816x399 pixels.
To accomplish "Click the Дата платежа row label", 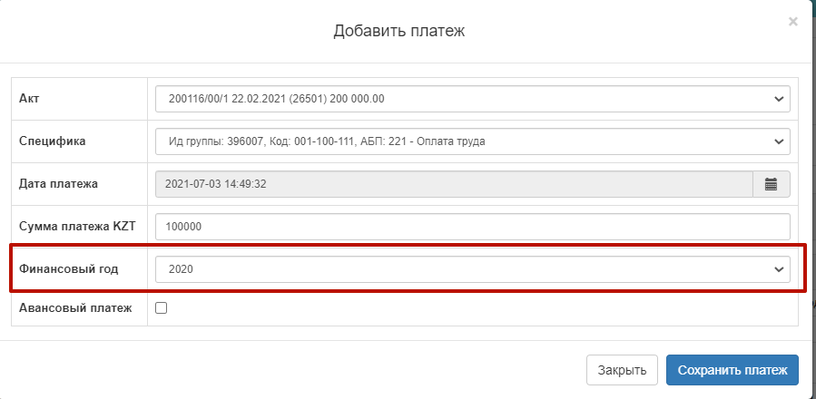I will (58, 184).
